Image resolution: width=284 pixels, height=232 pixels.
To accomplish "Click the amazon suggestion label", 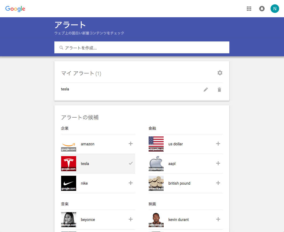I will tap(87, 144).
